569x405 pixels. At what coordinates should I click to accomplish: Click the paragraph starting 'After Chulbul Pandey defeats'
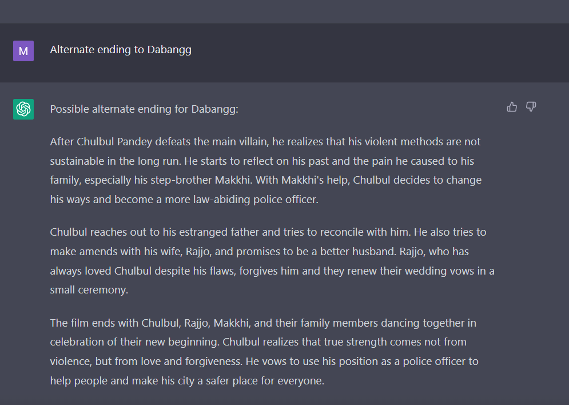pos(266,170)
